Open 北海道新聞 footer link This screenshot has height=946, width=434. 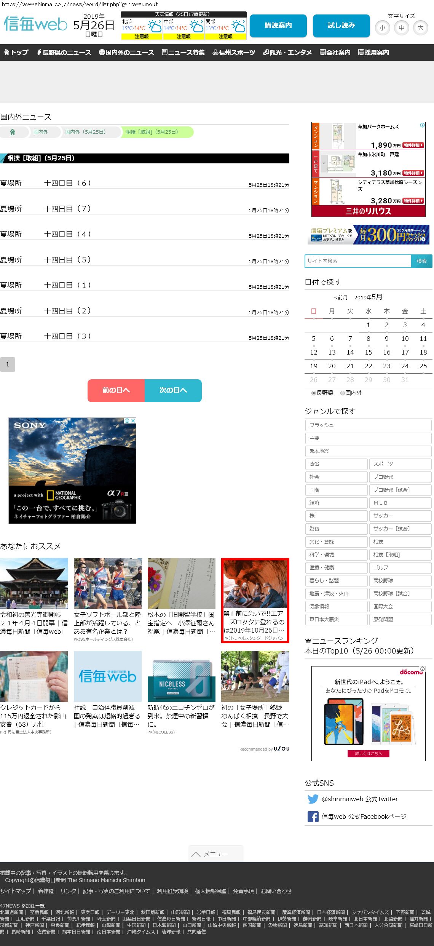click(11, 912)
